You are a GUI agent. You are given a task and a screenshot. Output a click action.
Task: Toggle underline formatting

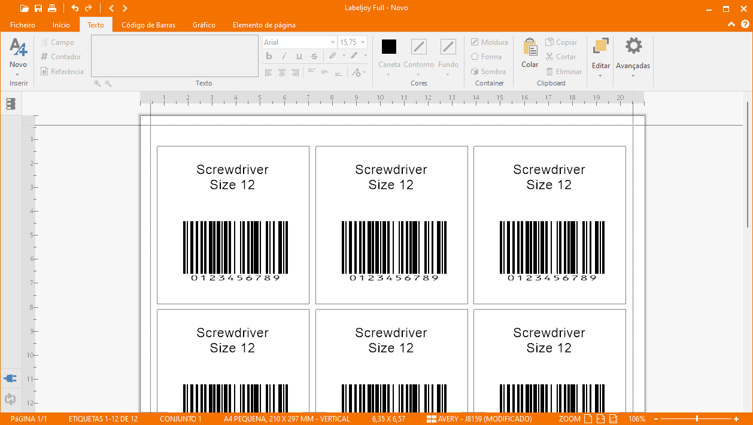point(299,56)
